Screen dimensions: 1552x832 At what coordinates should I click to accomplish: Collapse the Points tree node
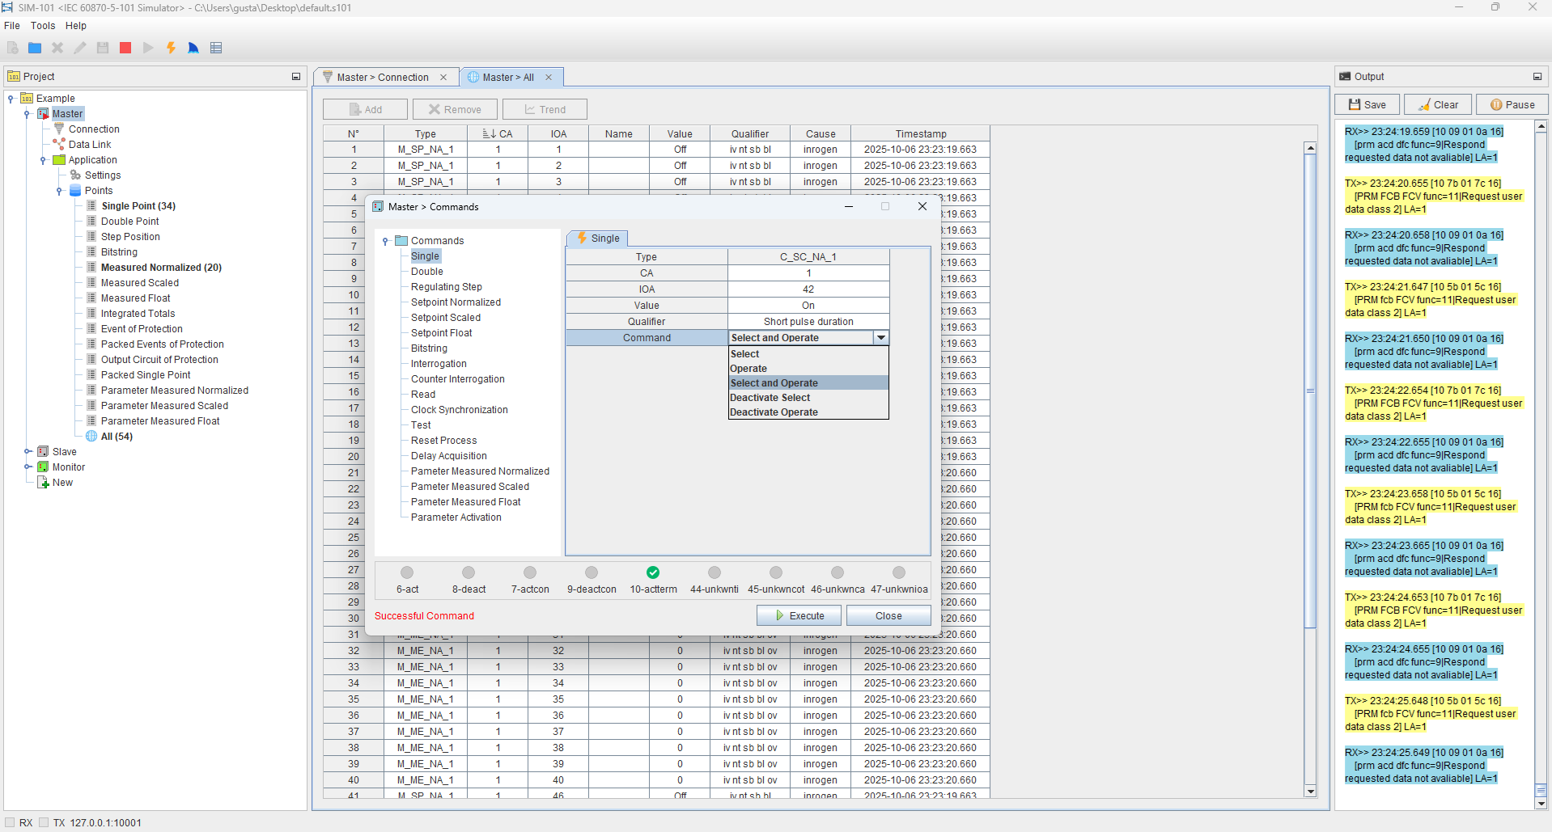click(x=59, y=192)
